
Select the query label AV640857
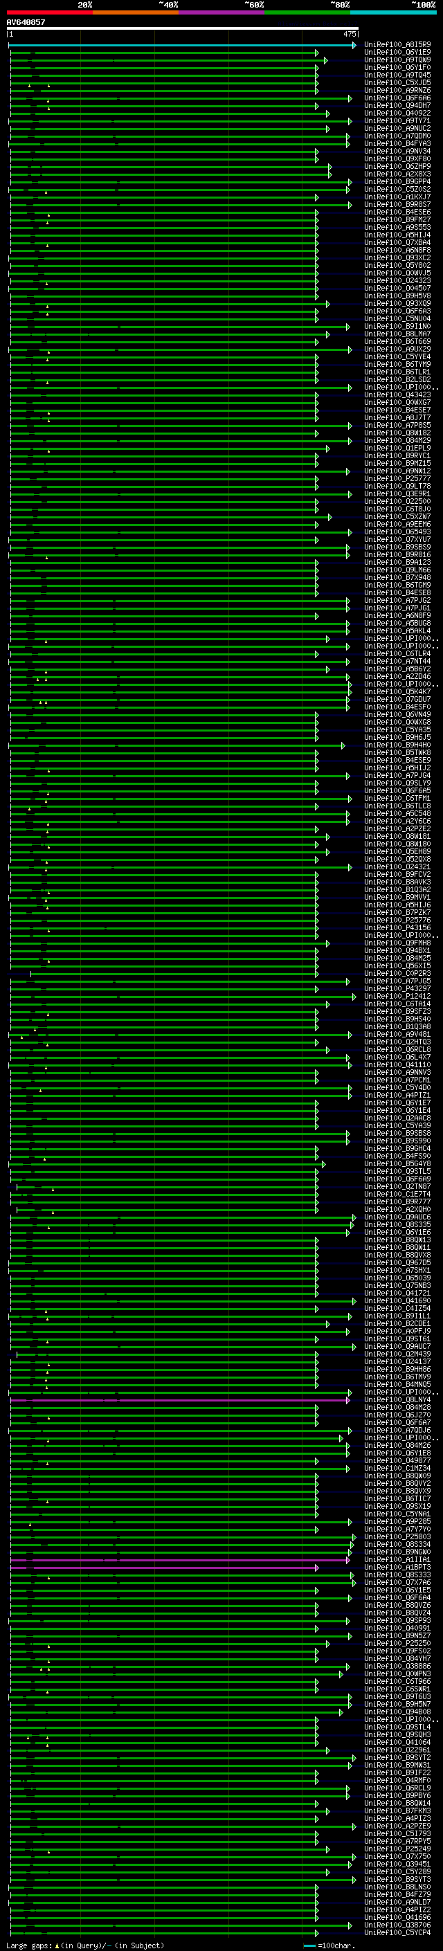tap(26, 22)
